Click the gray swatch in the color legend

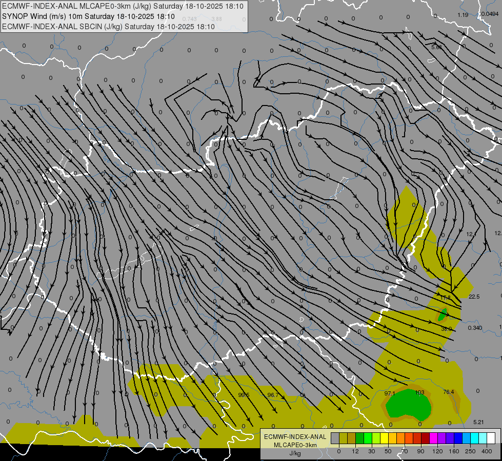(x=335, y=438)
